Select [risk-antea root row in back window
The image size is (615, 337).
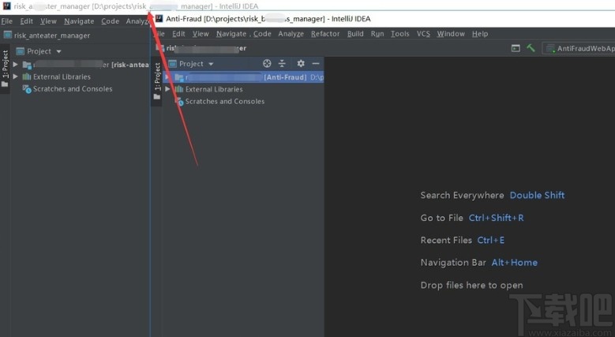click(x=80, y=65)
